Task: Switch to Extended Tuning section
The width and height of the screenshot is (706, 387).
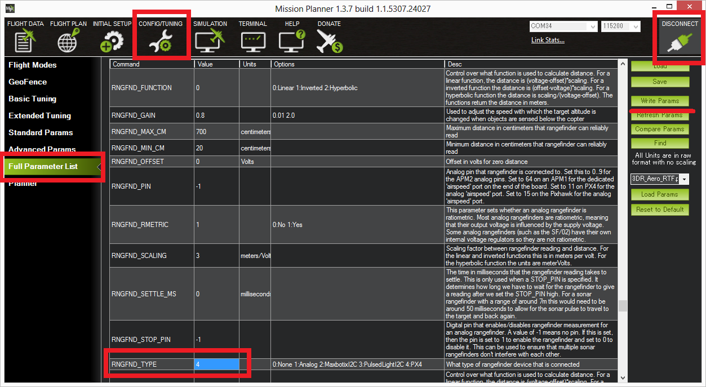Action: pos(39,115)
